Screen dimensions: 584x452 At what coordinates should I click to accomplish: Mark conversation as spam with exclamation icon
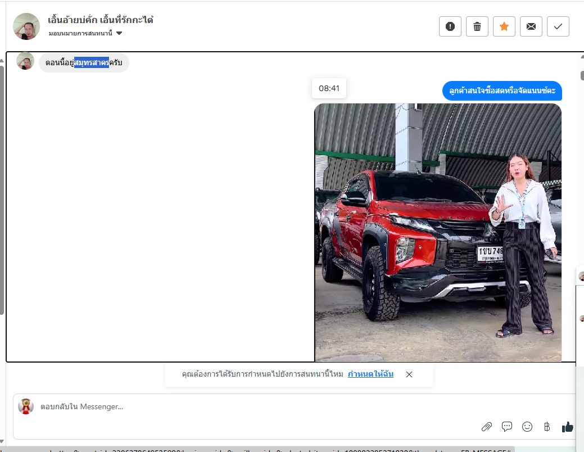point(450,26)
